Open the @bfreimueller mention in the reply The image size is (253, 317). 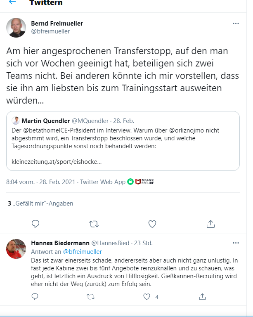pos(82,251)
